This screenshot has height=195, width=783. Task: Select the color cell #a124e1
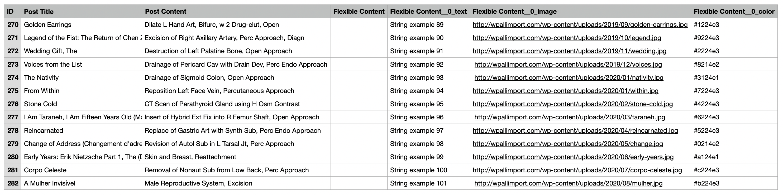(x=706, y=157)
